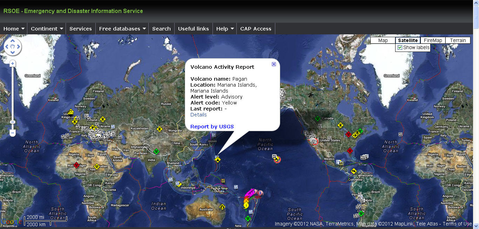
Task: Click the red-circled marker in North Pacific
Action: [x=277, y=160]
